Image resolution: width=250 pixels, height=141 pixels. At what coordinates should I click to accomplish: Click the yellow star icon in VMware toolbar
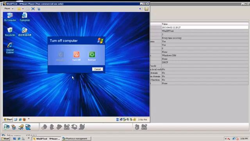[19, 9]
